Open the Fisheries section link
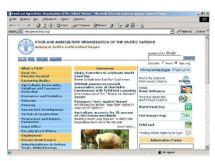Image resolution: width=215 pixels, height=161 pixels. click(29, 101)
